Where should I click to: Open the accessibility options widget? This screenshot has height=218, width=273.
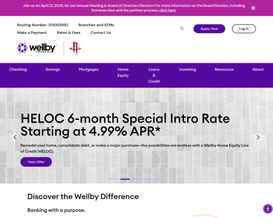pos(268,209)
